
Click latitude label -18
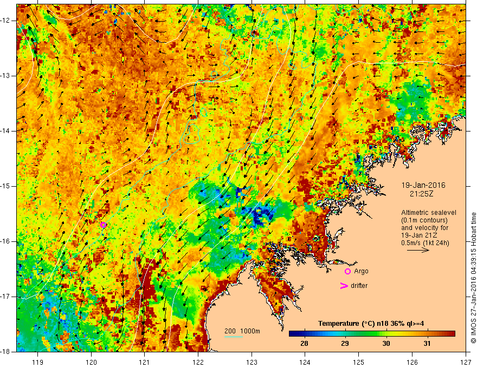[6, 352]
